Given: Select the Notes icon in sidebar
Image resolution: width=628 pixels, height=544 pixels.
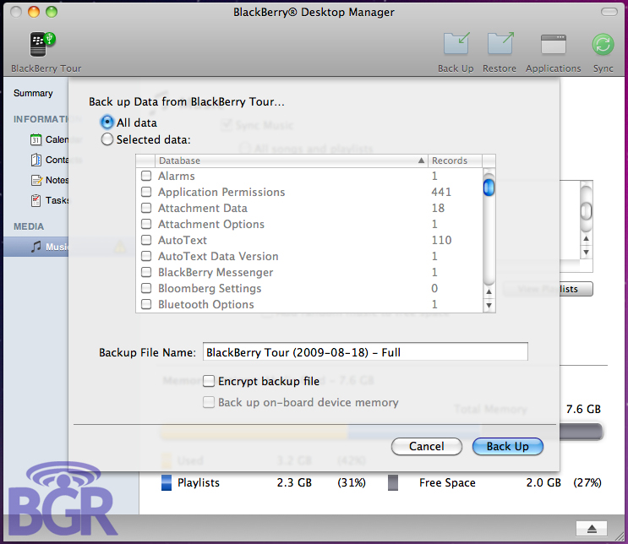Looking at the screenshot, I should 36,180.
